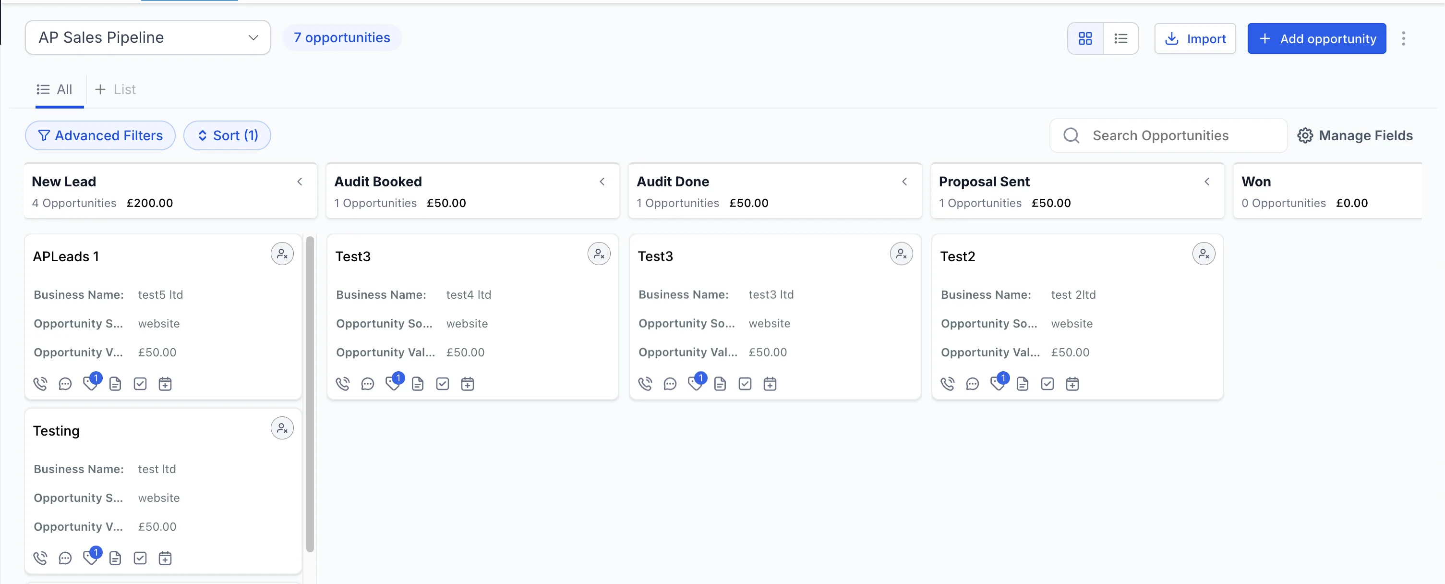Open the three-dot overflow menu
The height and width of the screenshot is (584, 1445).
[1405, 38]
